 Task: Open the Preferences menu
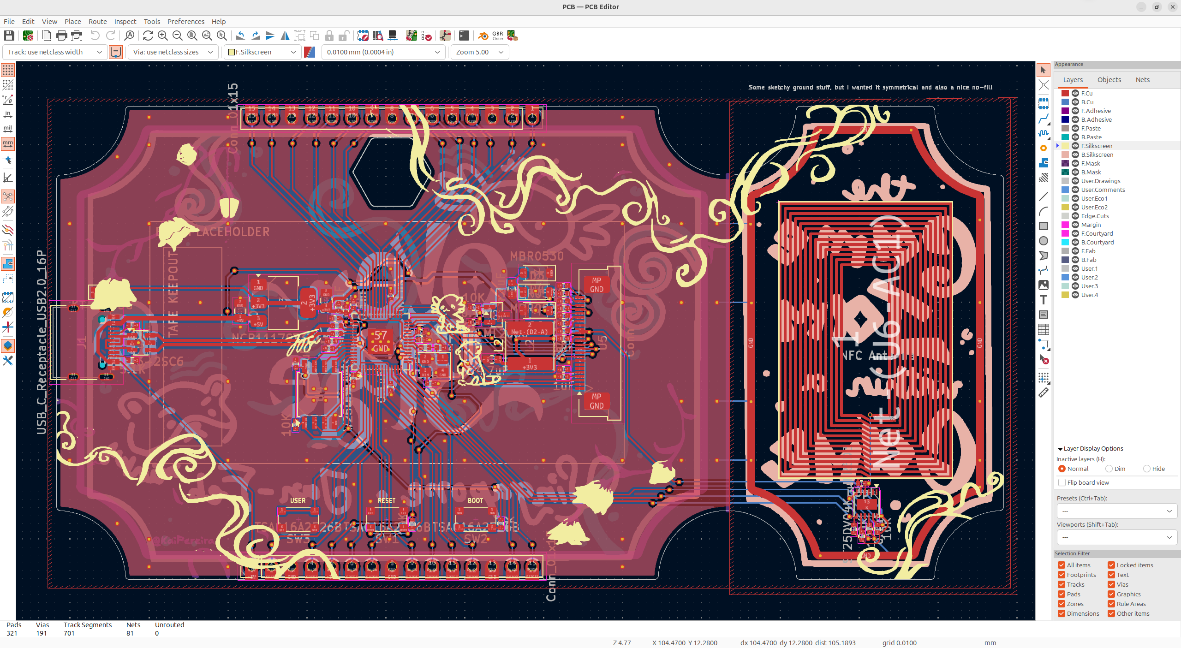pyautogui.click(x=185, y=22)
